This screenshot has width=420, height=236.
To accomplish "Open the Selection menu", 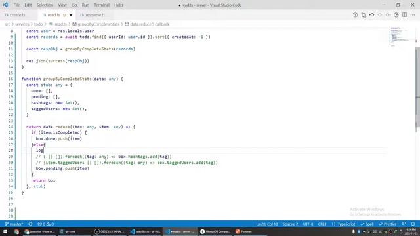I will (x=45, y=5).
